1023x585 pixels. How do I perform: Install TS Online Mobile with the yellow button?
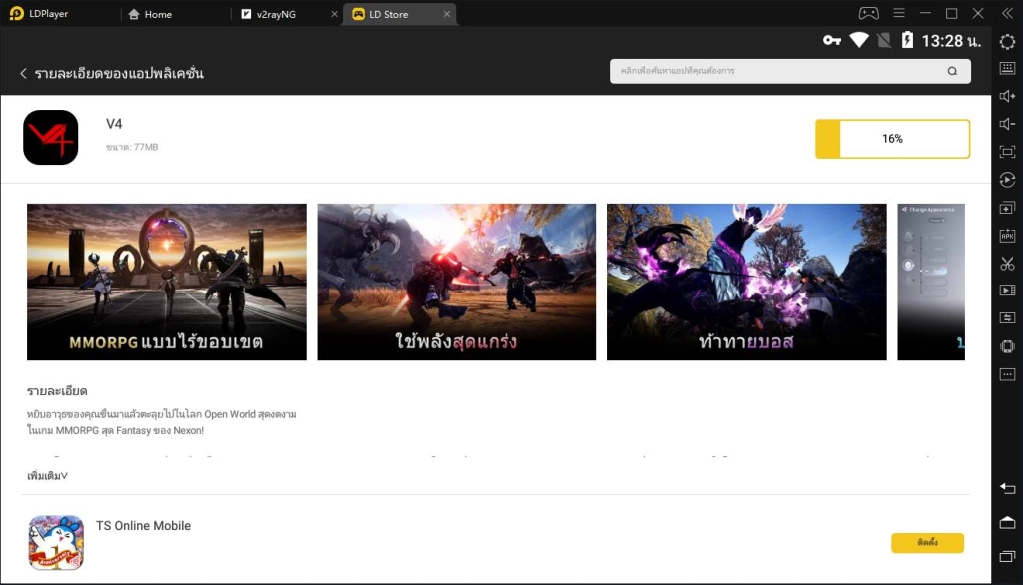927,543
